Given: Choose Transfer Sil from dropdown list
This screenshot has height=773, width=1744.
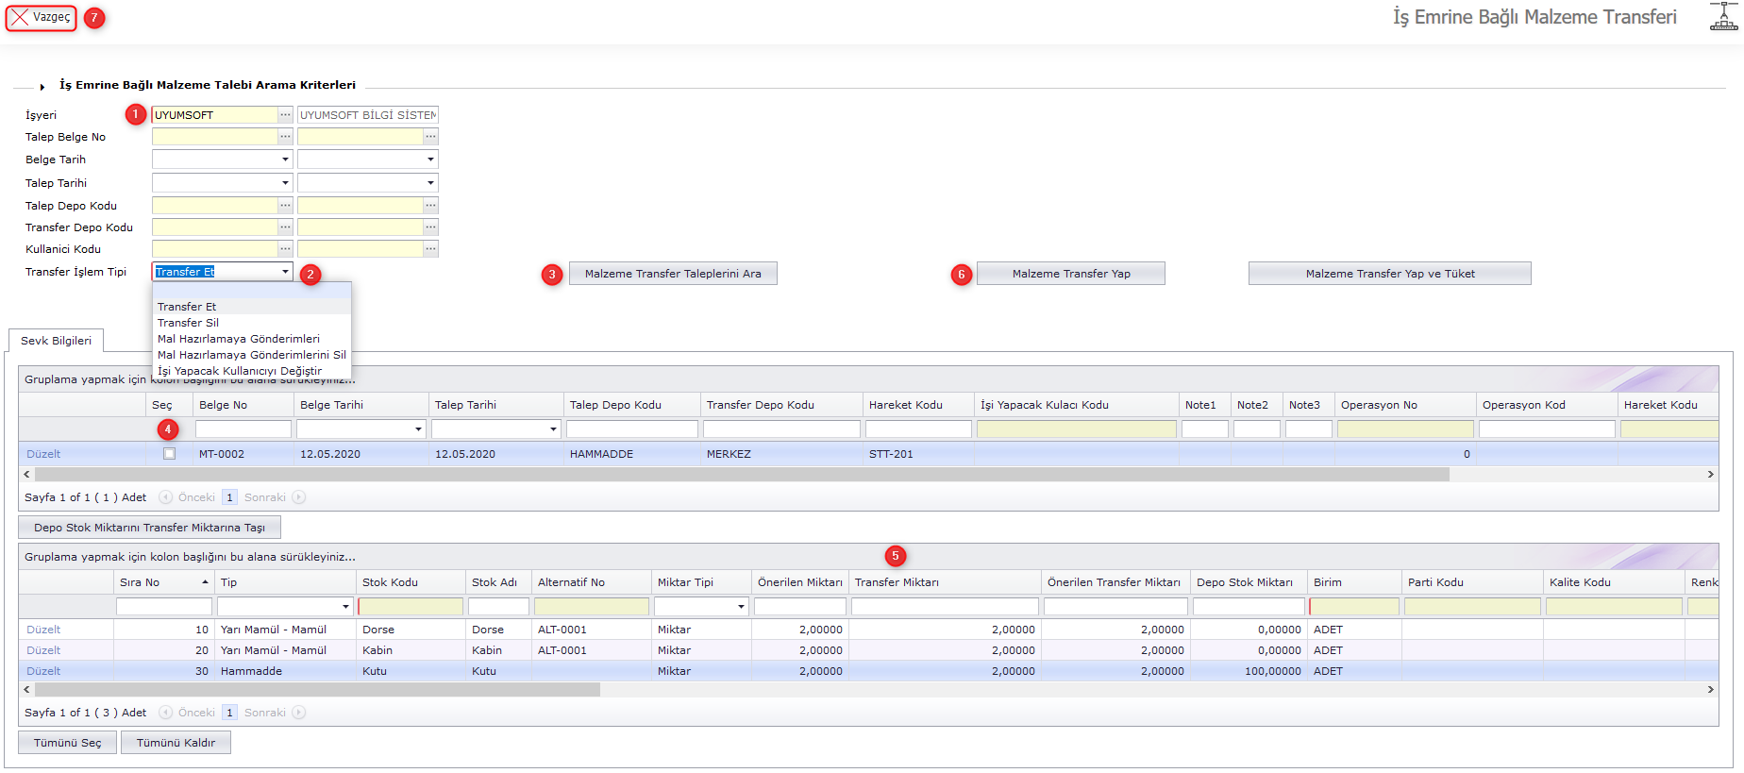Looking at the screenshot, I should coord(188,323).
